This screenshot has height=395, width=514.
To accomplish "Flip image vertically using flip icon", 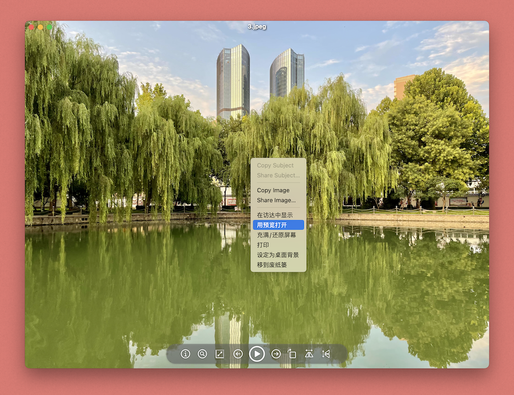I will point(326,354).
